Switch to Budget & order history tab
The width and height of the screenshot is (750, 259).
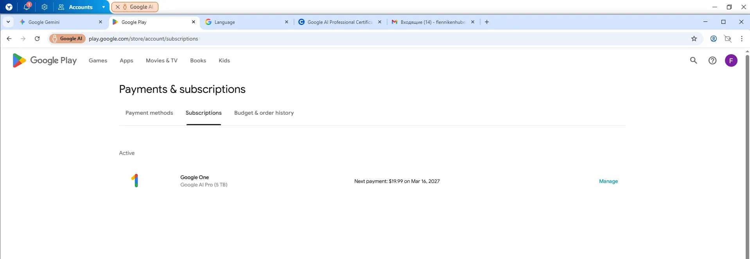264,113
